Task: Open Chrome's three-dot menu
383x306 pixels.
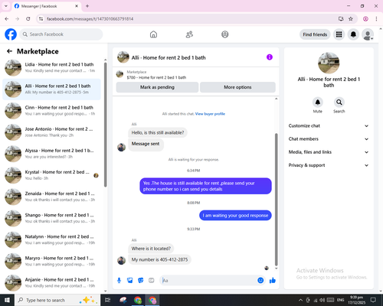Action: click(376, 19)
